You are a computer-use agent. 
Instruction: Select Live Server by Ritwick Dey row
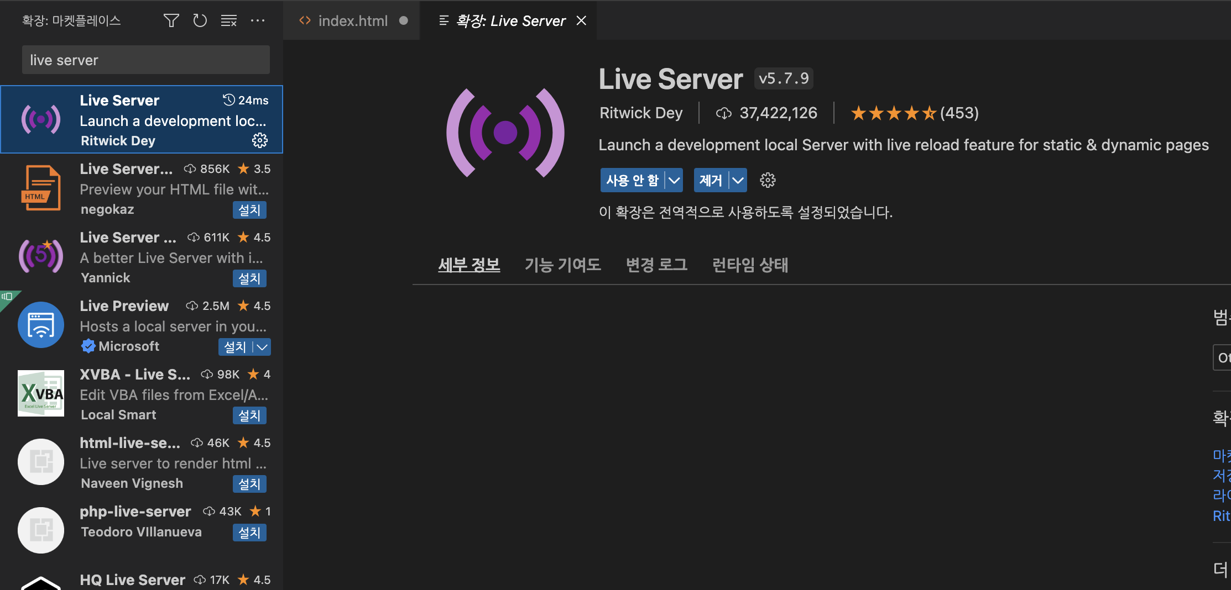click(x=142, y=119)
